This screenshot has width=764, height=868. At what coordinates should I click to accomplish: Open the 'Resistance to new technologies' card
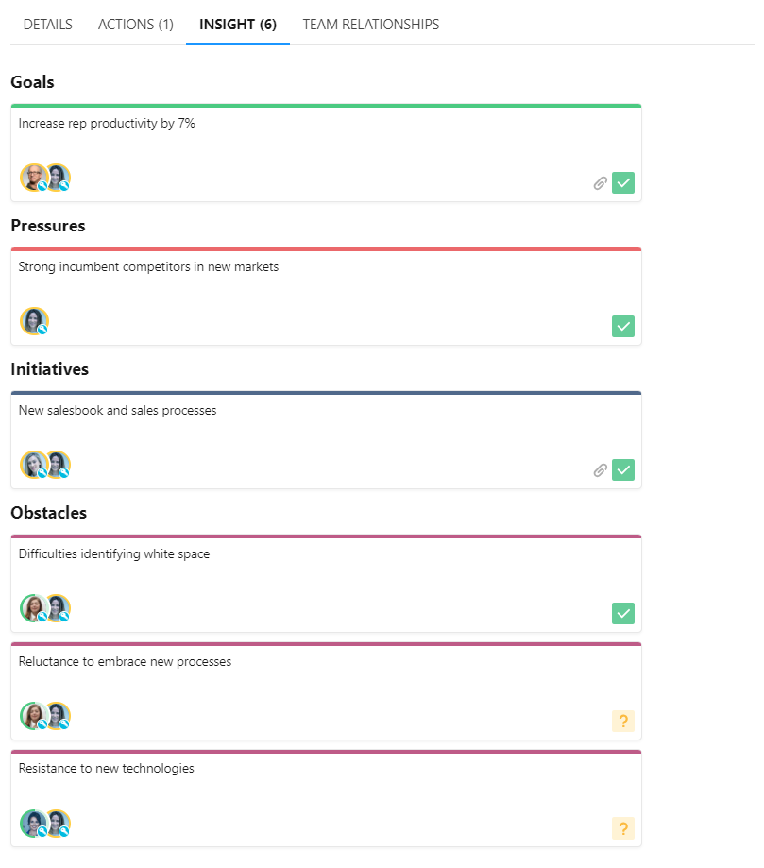[107, 768]
